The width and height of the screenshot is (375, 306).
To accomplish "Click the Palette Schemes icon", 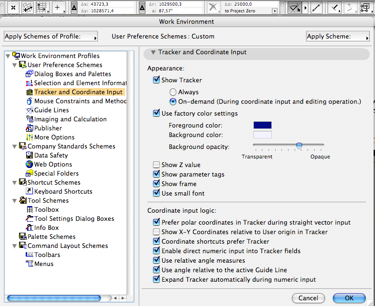I will pos(23,237).
